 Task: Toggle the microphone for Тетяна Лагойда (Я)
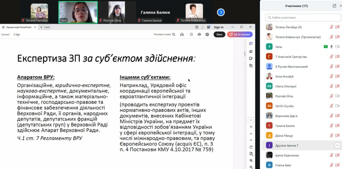pos(332,27)
